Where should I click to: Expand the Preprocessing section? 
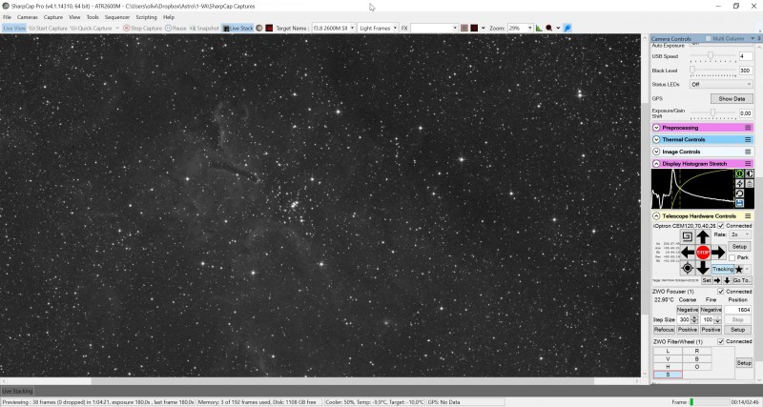(656, 128)
